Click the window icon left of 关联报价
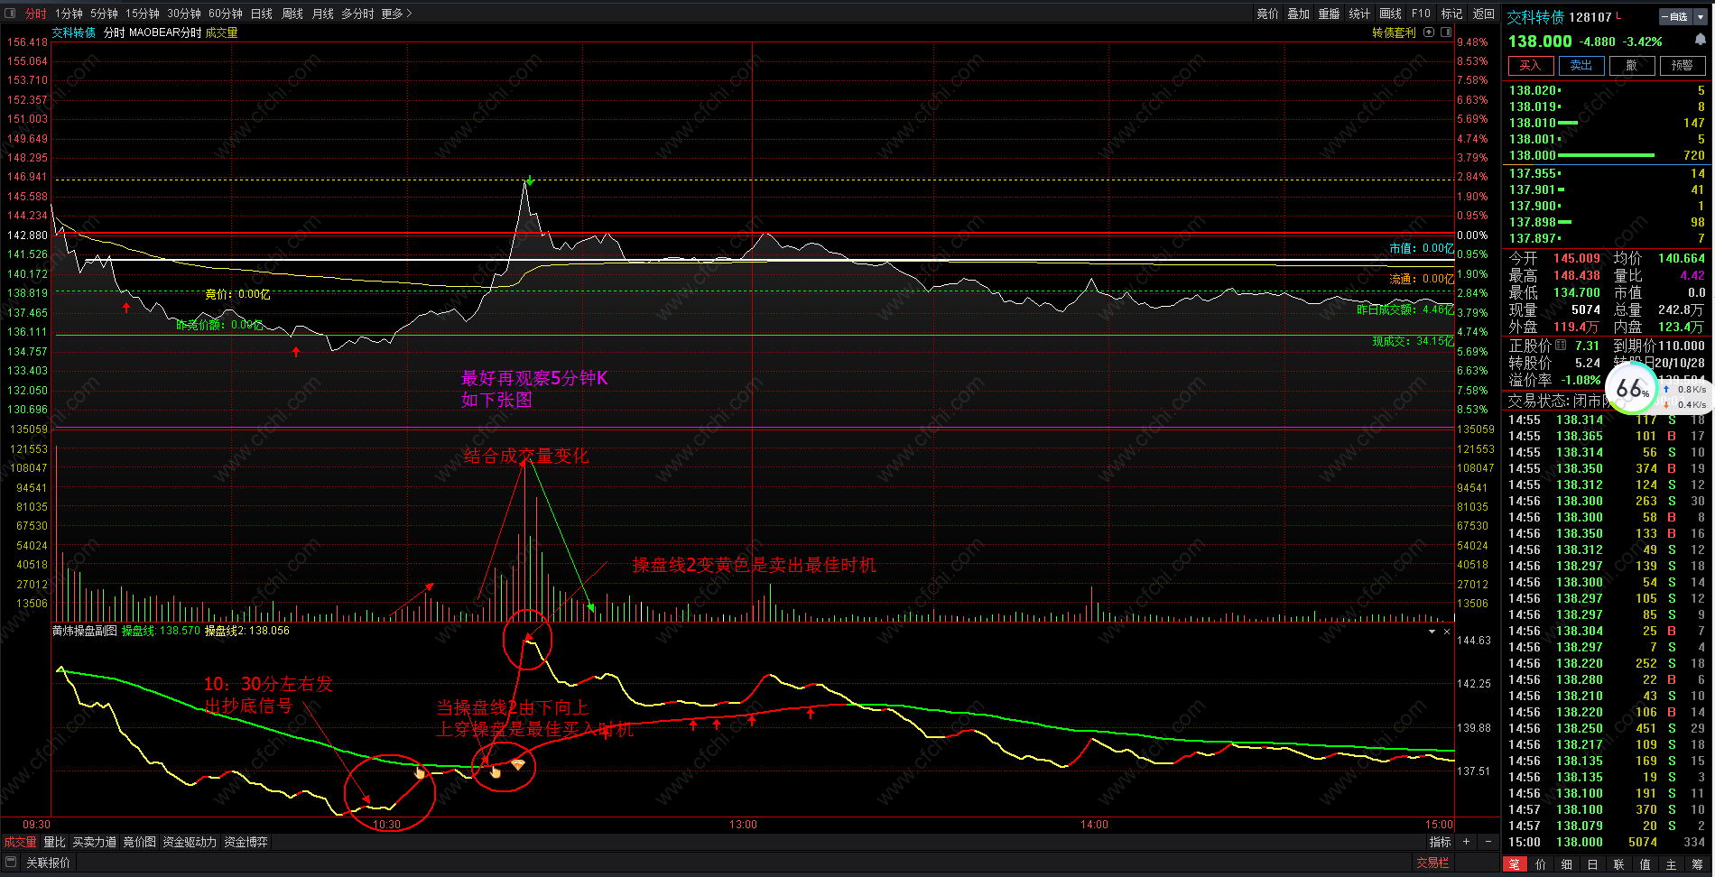 coord(12,862)
